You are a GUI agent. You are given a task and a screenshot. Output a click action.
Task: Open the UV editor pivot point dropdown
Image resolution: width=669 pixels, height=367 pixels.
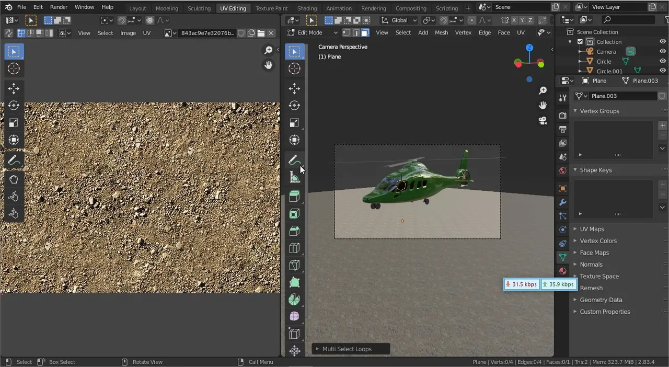[107, 20]
